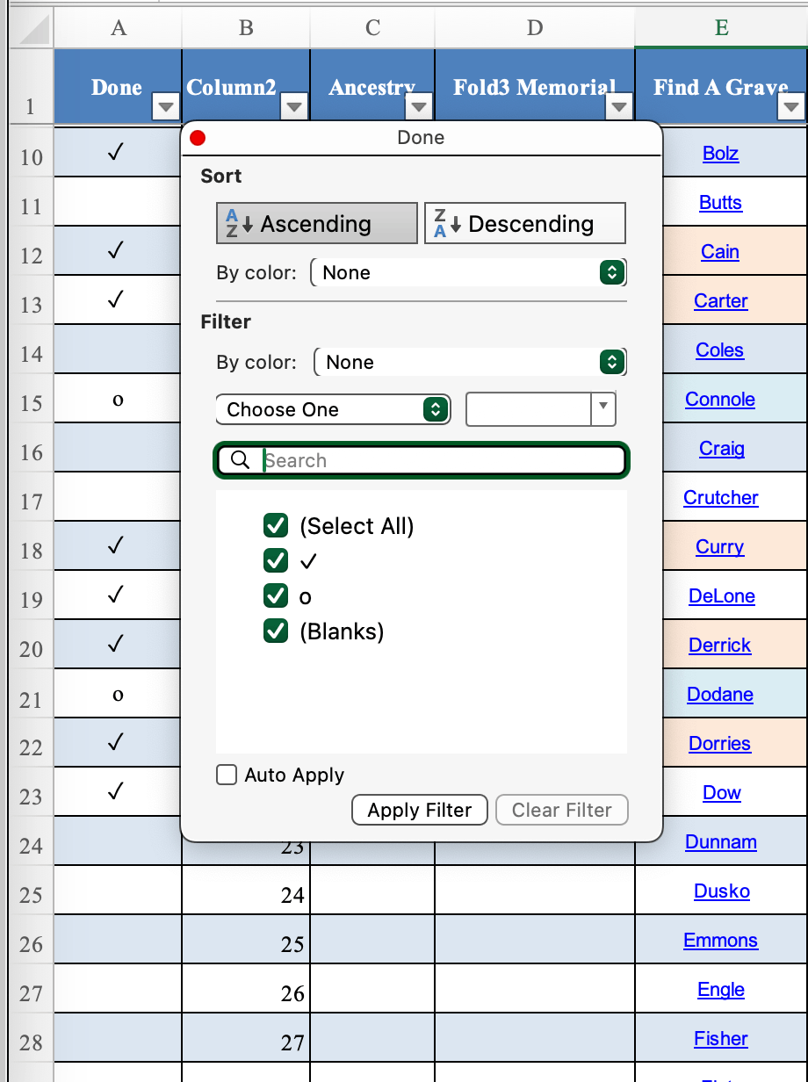
Task: Click the red close dot on Done popup
Action: click(198, 138)
